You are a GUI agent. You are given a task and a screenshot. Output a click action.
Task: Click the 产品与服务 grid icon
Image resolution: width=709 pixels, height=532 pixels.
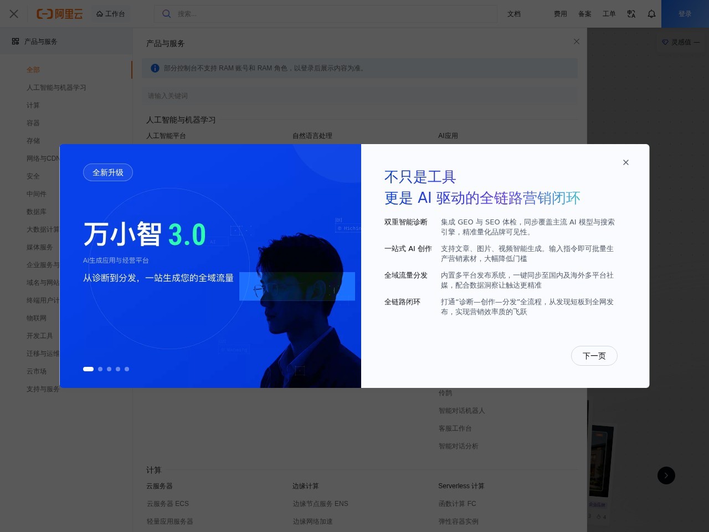(16, 42)
